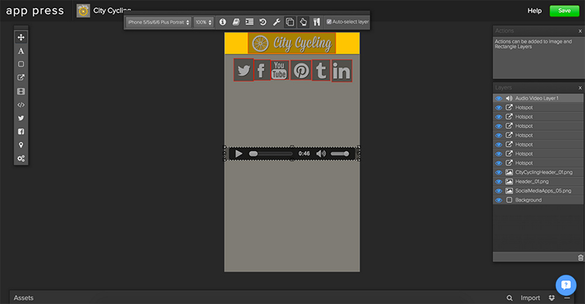Image resolution: width=585 pixels, height=304 pixels.
Task: Open the help chat bubble
Action: [566, 285]
